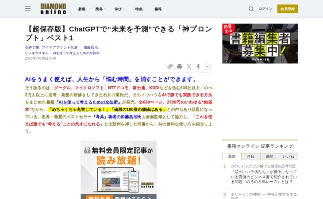Select the 週間 ranking tab

coord(269,157)
